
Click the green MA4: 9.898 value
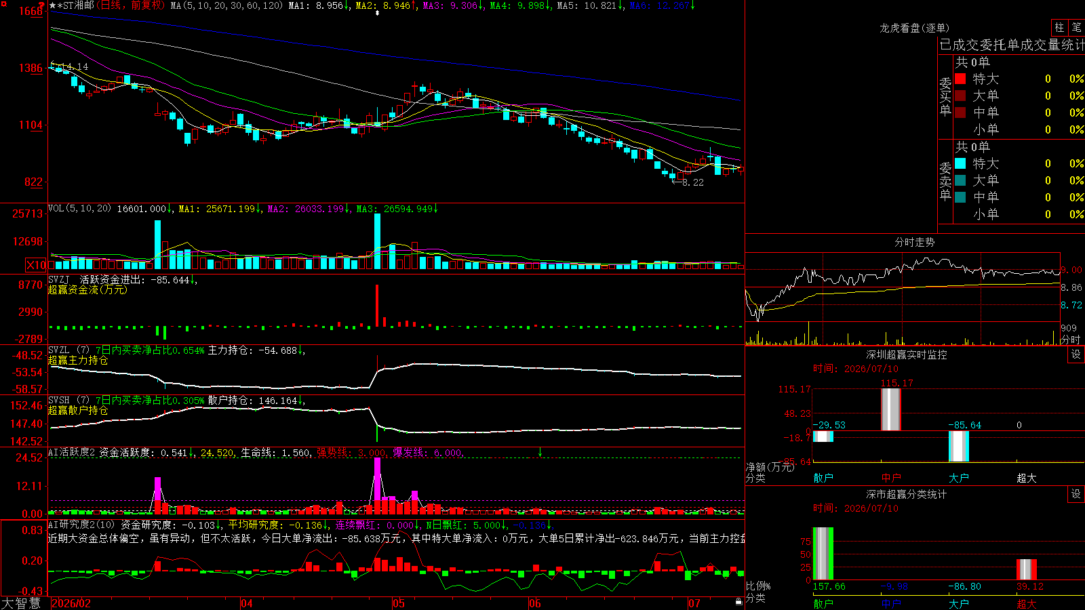[x=520, y=5]
